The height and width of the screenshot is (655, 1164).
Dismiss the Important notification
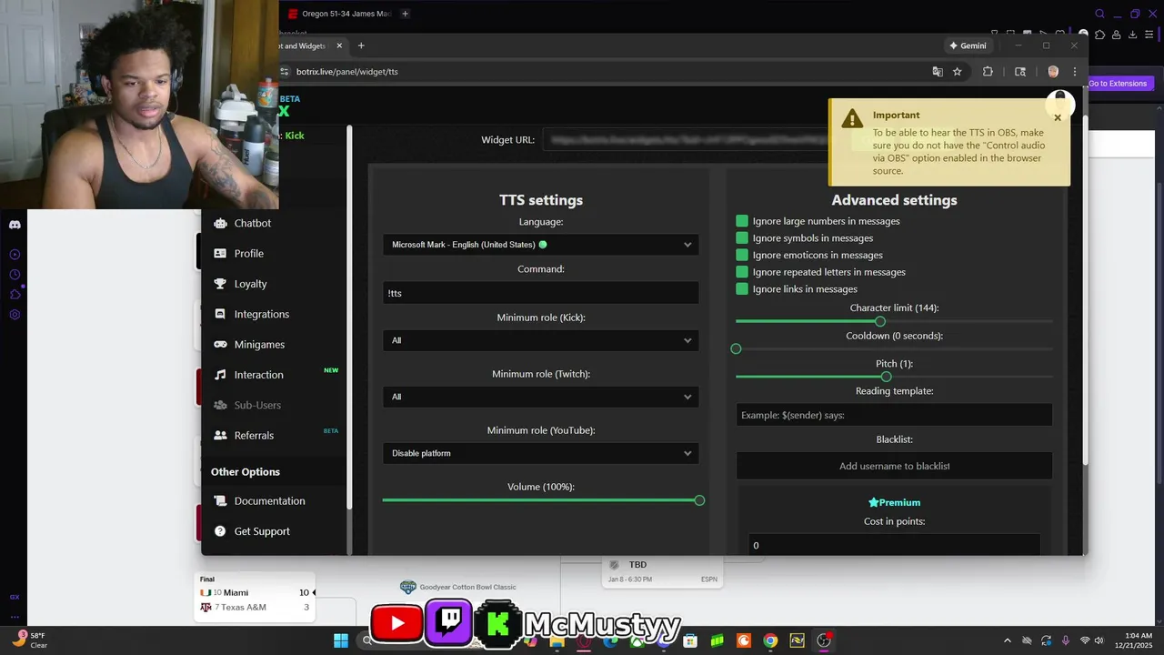(x=1058, y=117)
